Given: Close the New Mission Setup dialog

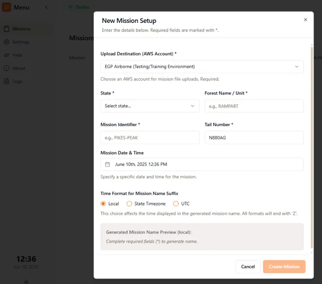Looking at the screenshot, I should tap(305, 20).
